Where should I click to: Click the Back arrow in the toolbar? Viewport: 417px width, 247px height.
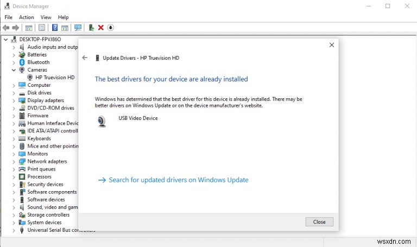6,28
